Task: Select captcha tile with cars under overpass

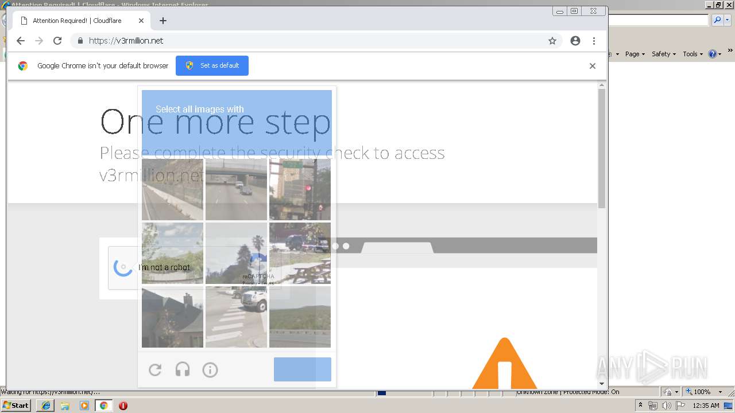Action: click(x=236, y=189)
